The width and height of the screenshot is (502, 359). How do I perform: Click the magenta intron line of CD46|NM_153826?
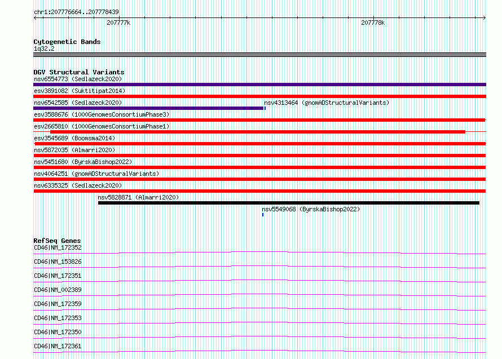pyautogui.click(x=259, y=267)
